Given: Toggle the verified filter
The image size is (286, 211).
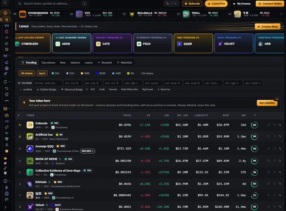Looking at the screenshot, I should coord(26,89).
